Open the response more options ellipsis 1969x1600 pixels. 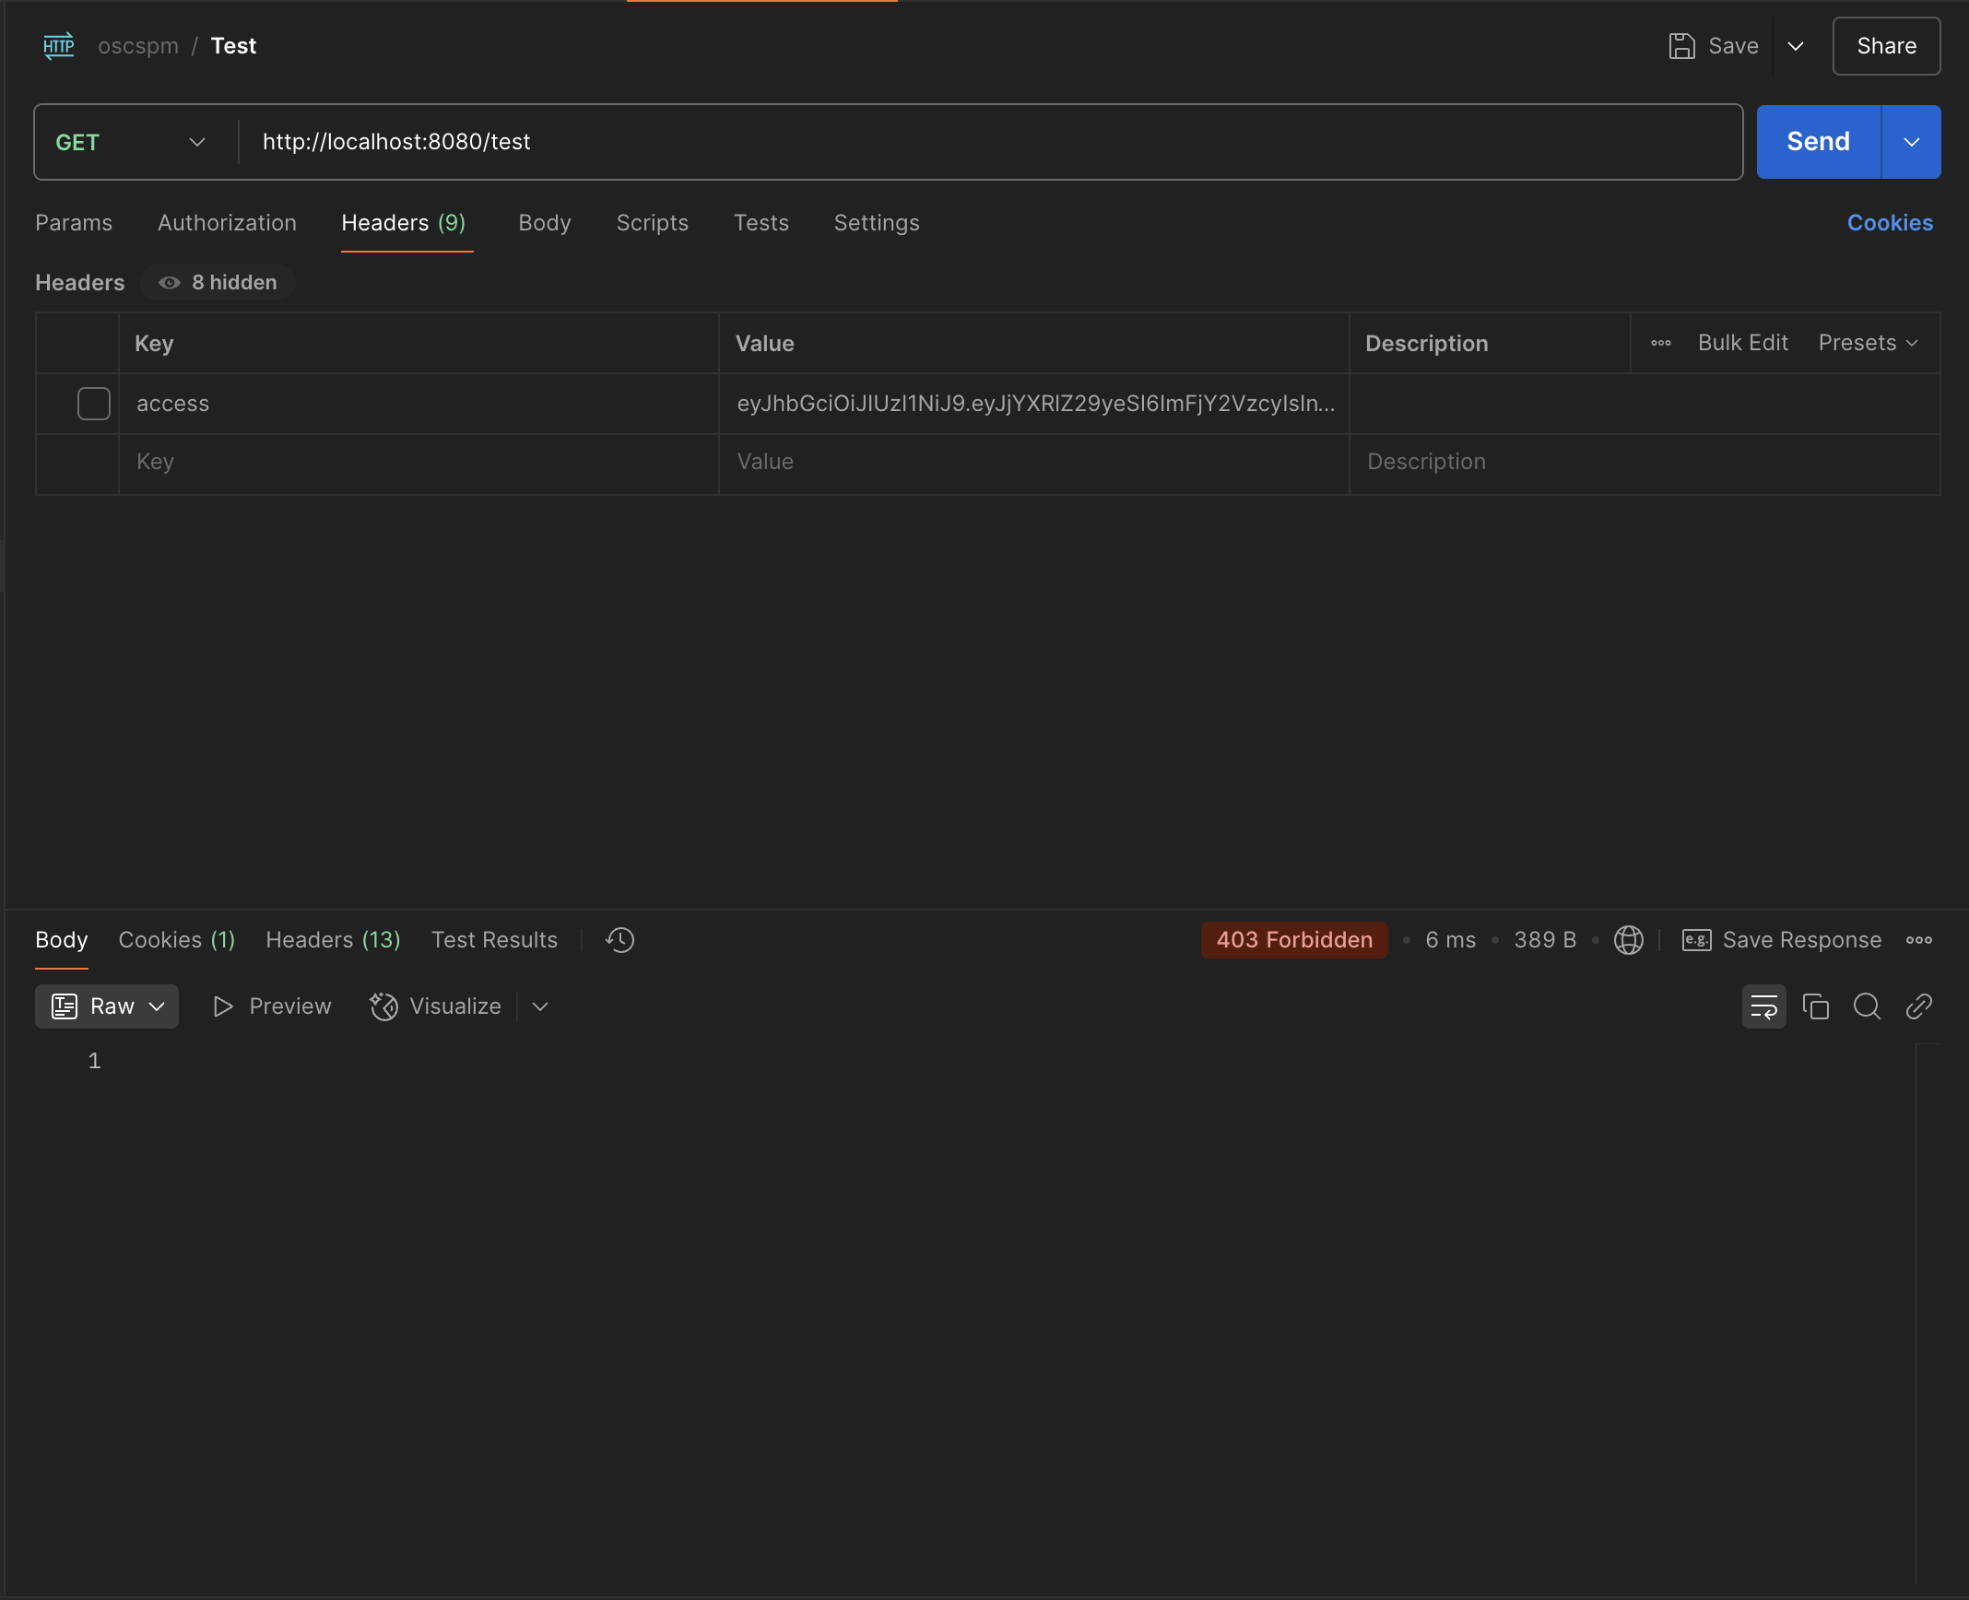point(1918,940)
